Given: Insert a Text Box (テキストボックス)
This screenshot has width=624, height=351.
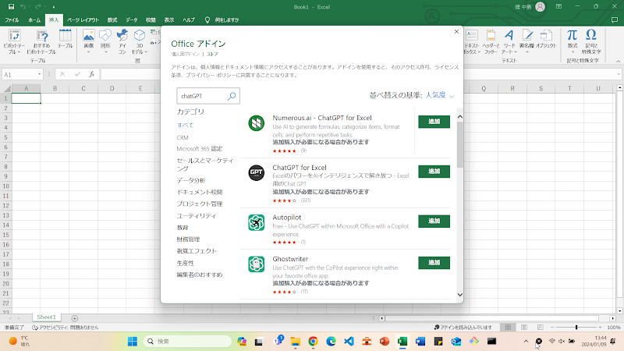Looking at the screenshot, I should coord(472,41).
